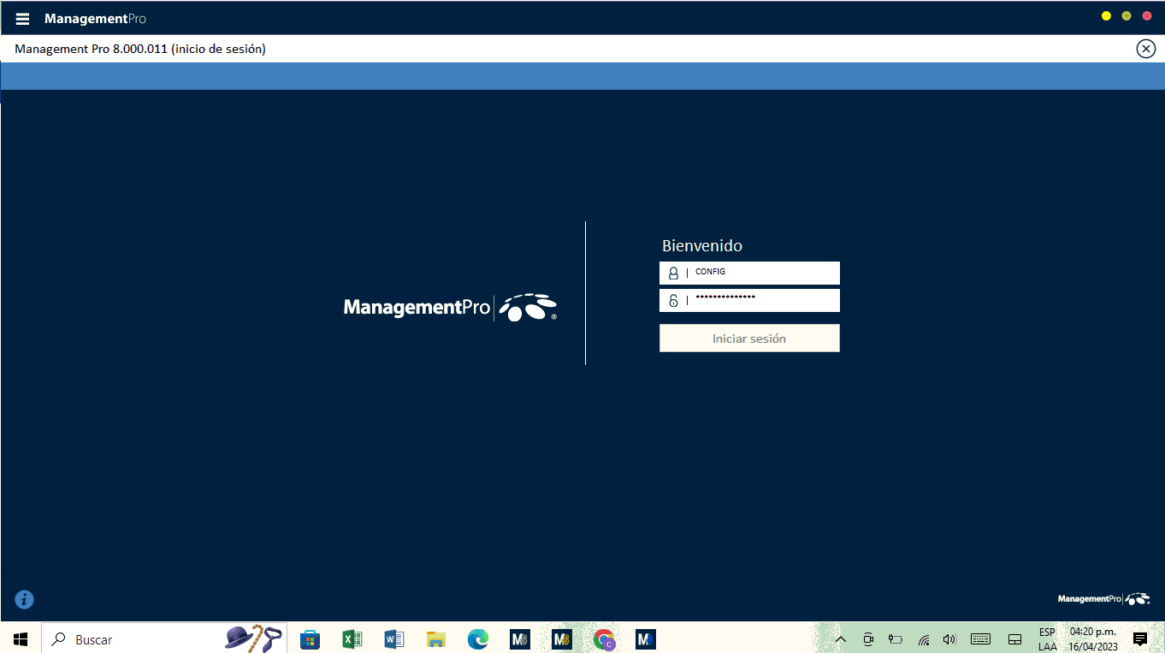
Task: Show hidden system tray icons
Action: coord(840,639)
